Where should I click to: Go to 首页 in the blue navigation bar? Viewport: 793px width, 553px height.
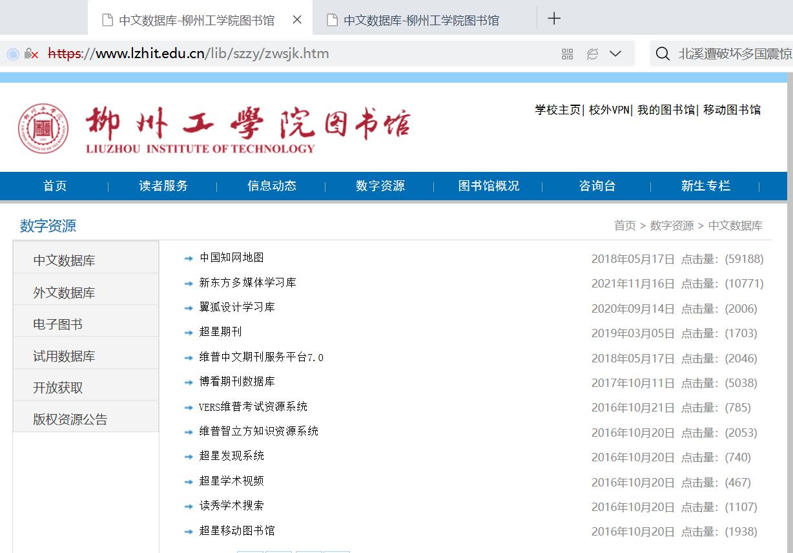pyautogui.click(x=55, y=186)
